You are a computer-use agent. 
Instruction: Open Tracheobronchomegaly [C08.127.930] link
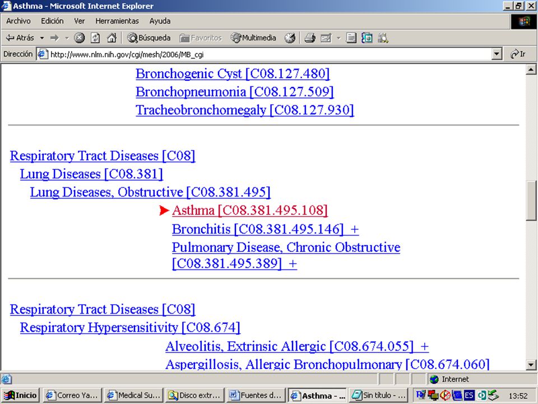pyautogui.click(x=245, y=110)
